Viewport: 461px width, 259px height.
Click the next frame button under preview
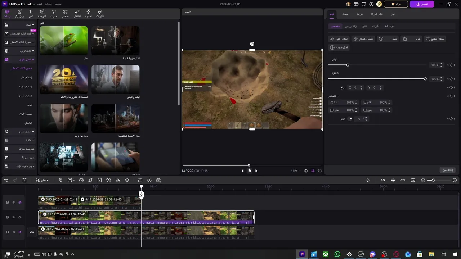[256, 171]
